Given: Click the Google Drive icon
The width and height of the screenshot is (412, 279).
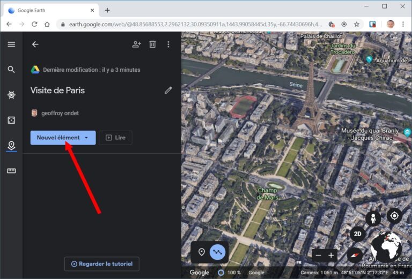Looking at the screenshot, I should point(35,70).
